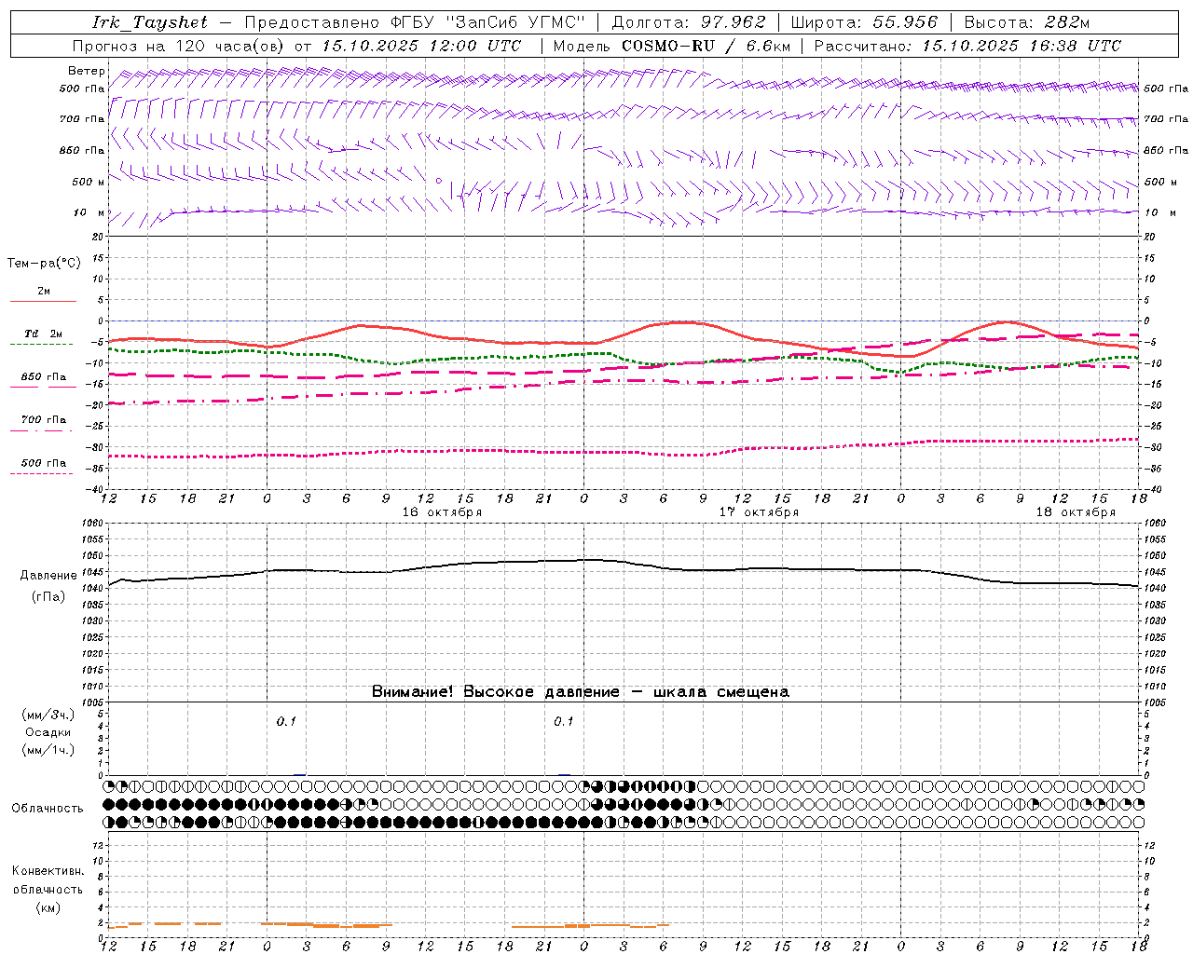Click the Конвективн. label of convective cloud panel
This screenshot has width=1193, height=954.
click(48, 871)
